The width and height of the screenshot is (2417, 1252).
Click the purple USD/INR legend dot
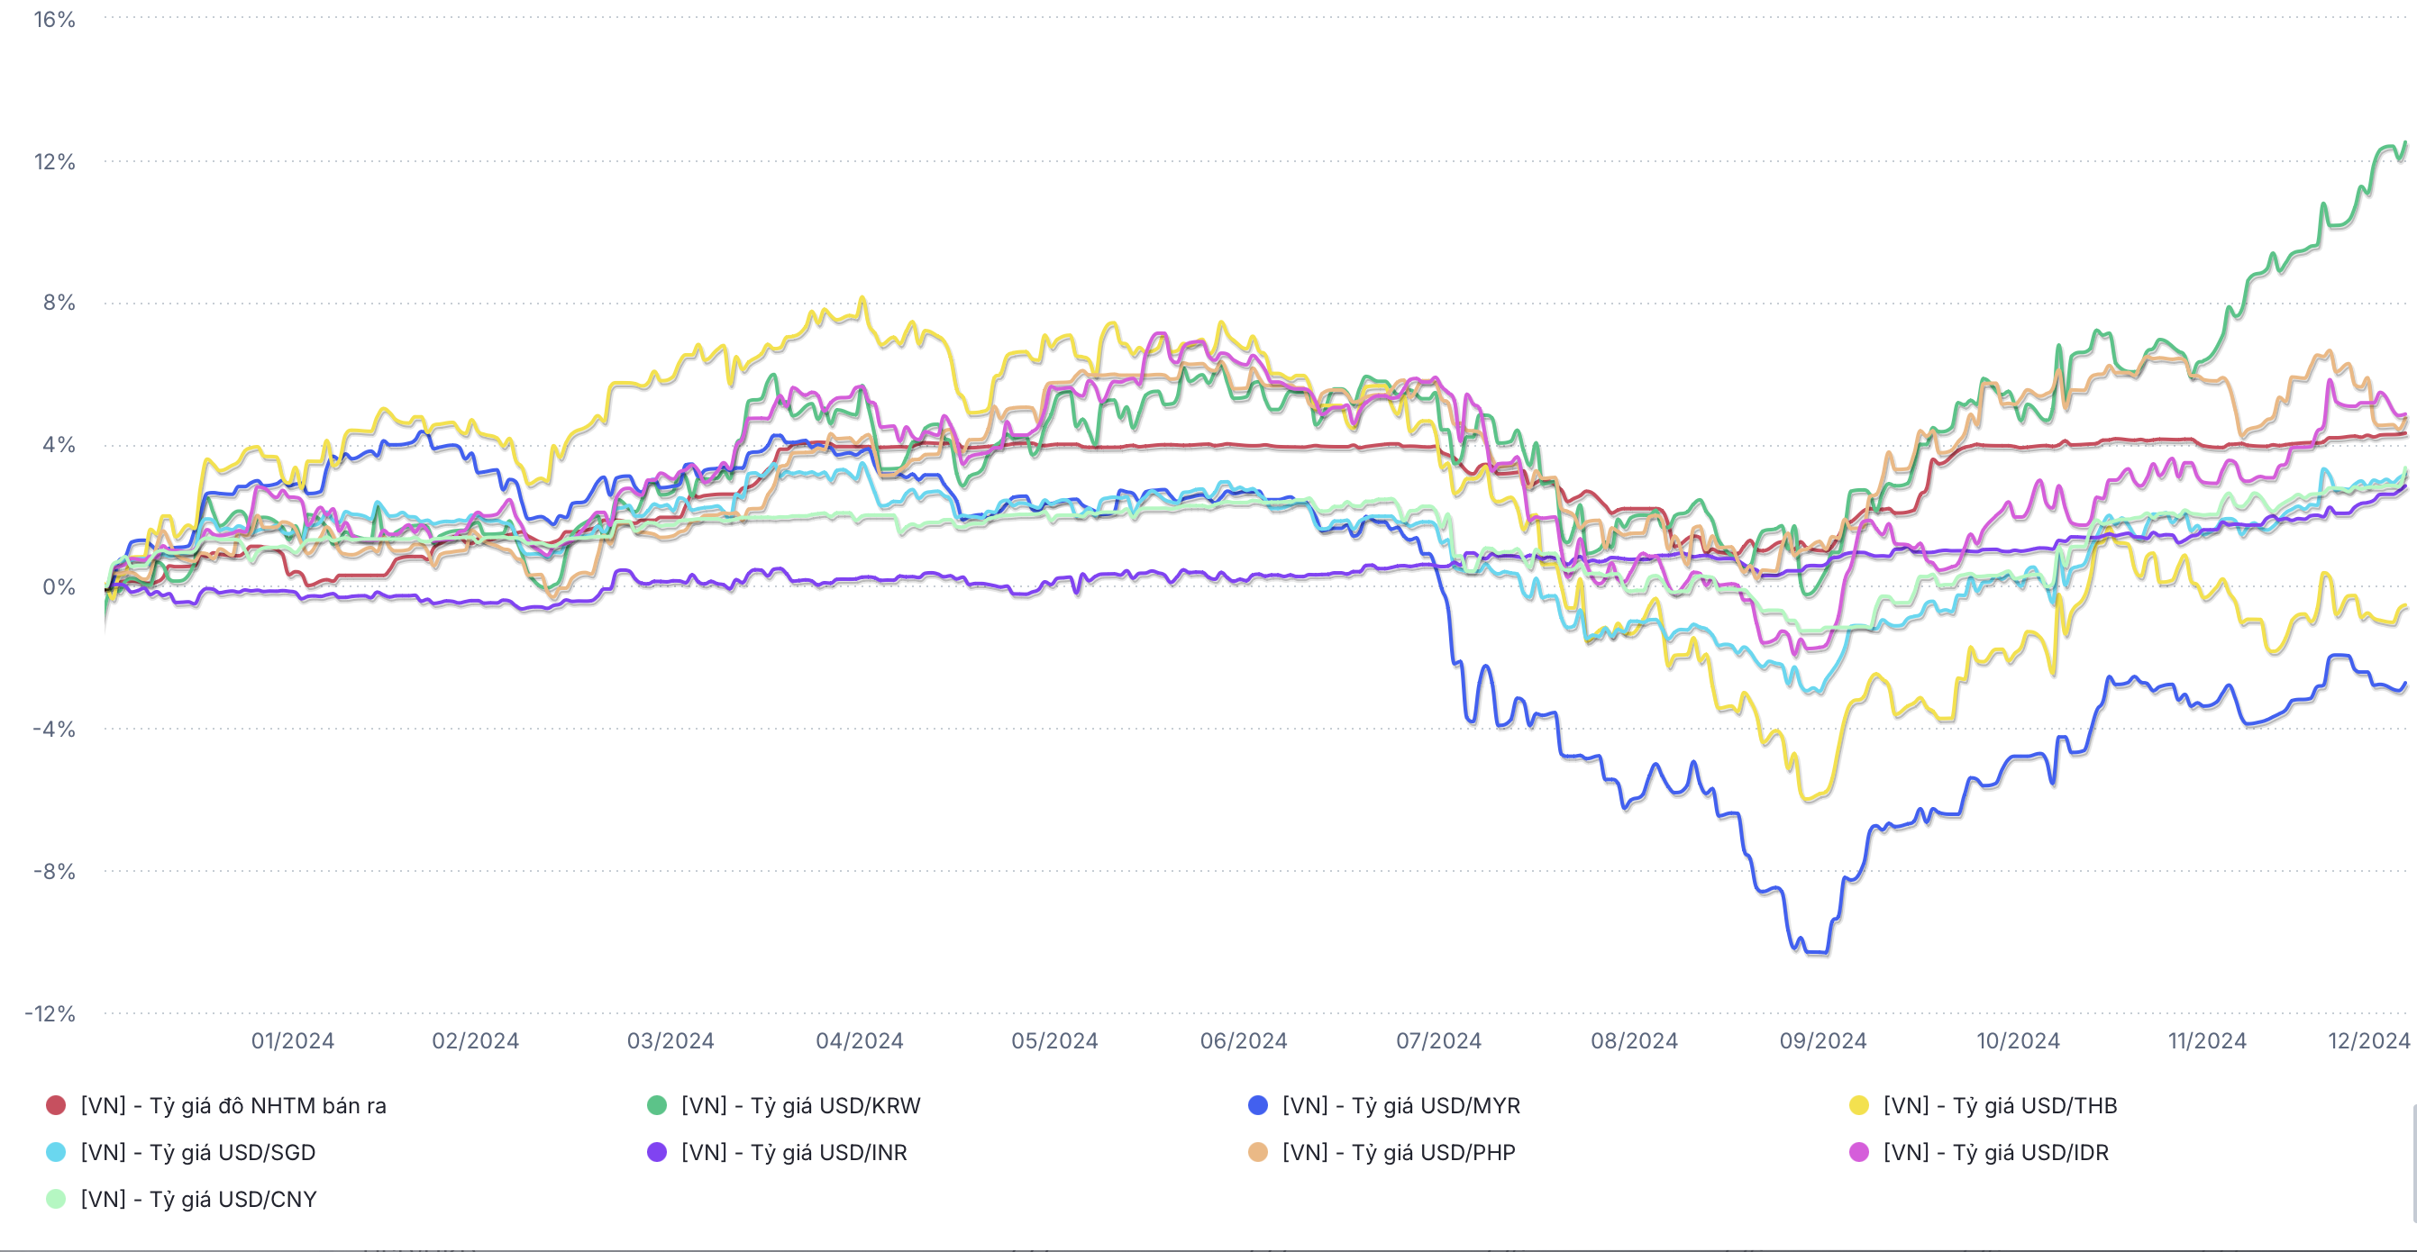(x=657, y=1152)
